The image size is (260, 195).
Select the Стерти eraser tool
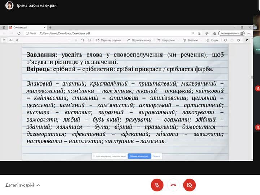coord(212,40)
